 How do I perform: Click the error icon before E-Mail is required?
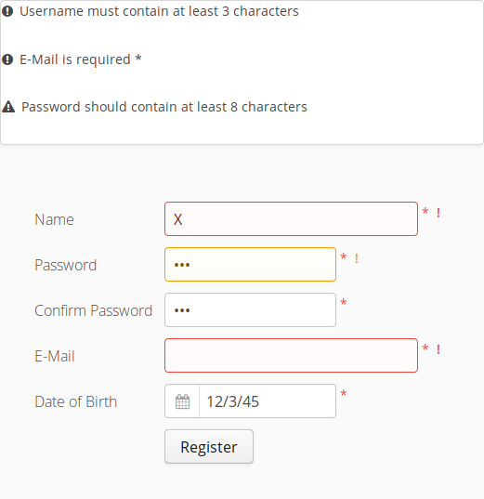[x=7, y=59]
